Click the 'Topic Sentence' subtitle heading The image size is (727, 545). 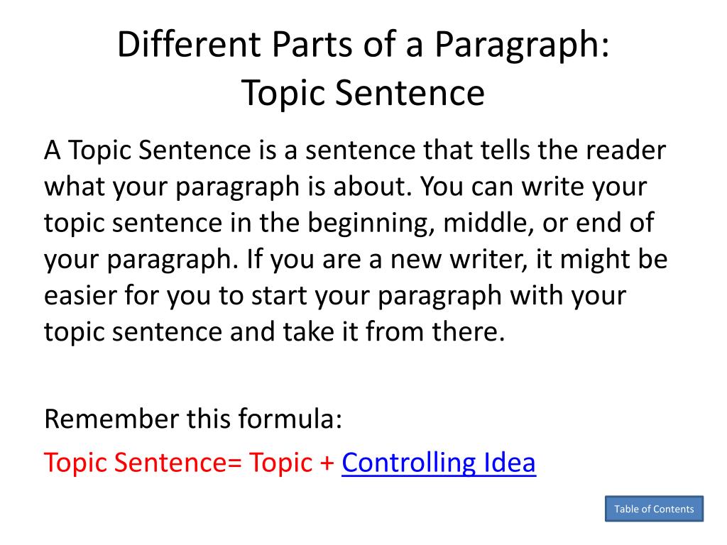coord(363,93)
